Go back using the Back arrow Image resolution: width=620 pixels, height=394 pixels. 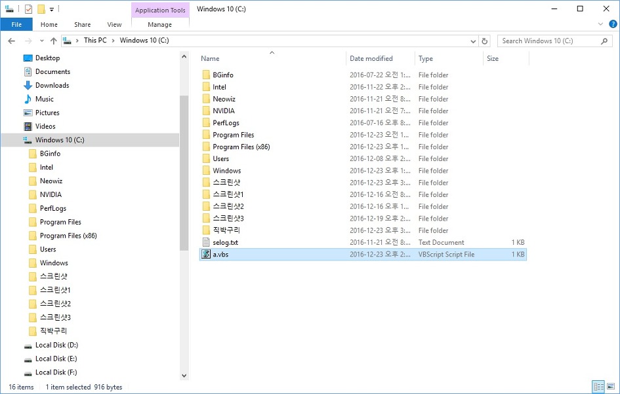11,41
